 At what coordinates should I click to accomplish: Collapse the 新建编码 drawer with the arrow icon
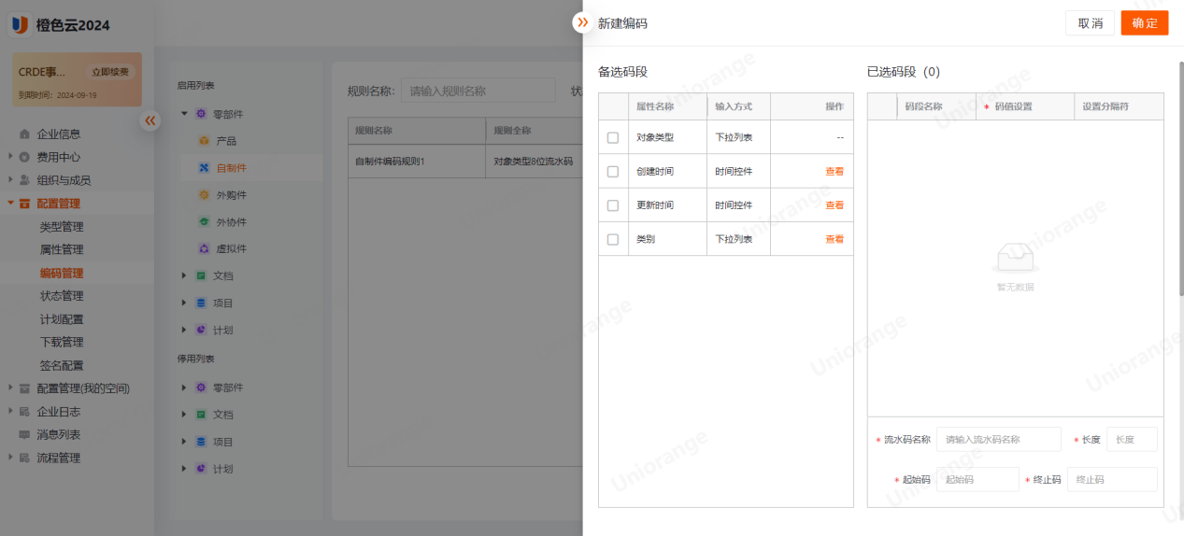(583, 21)
